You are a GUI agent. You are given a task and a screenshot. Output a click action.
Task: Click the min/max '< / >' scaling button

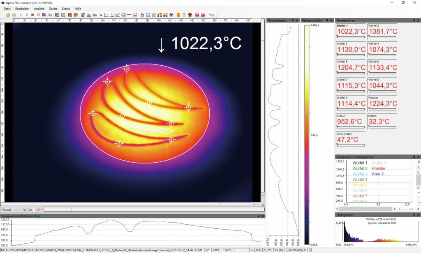[x=17, y=209]
